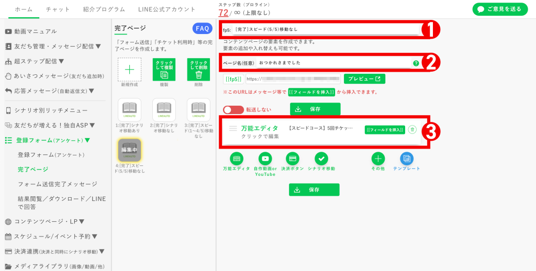This screenshot has height=271, width=536.
Task: Expand 超ステップ配信 menu
Action: coord(35,62)
